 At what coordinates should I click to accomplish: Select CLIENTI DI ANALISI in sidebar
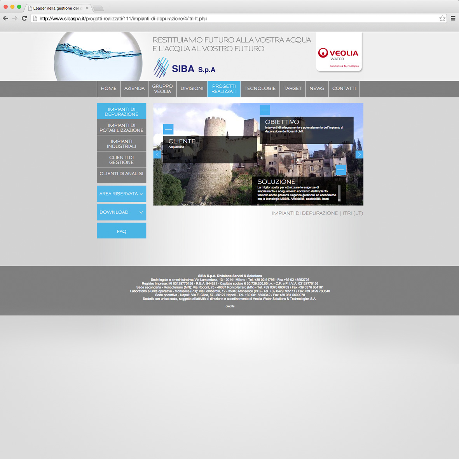pos(122,175)
